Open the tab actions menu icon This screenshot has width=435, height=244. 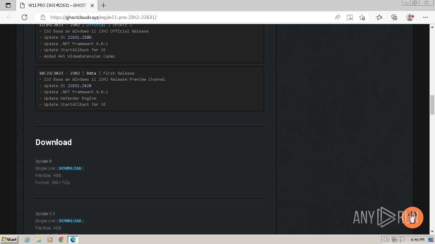click(8, 5)
